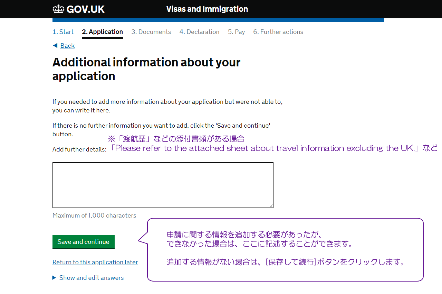Open the 6. Further actions step

(278, 32)
